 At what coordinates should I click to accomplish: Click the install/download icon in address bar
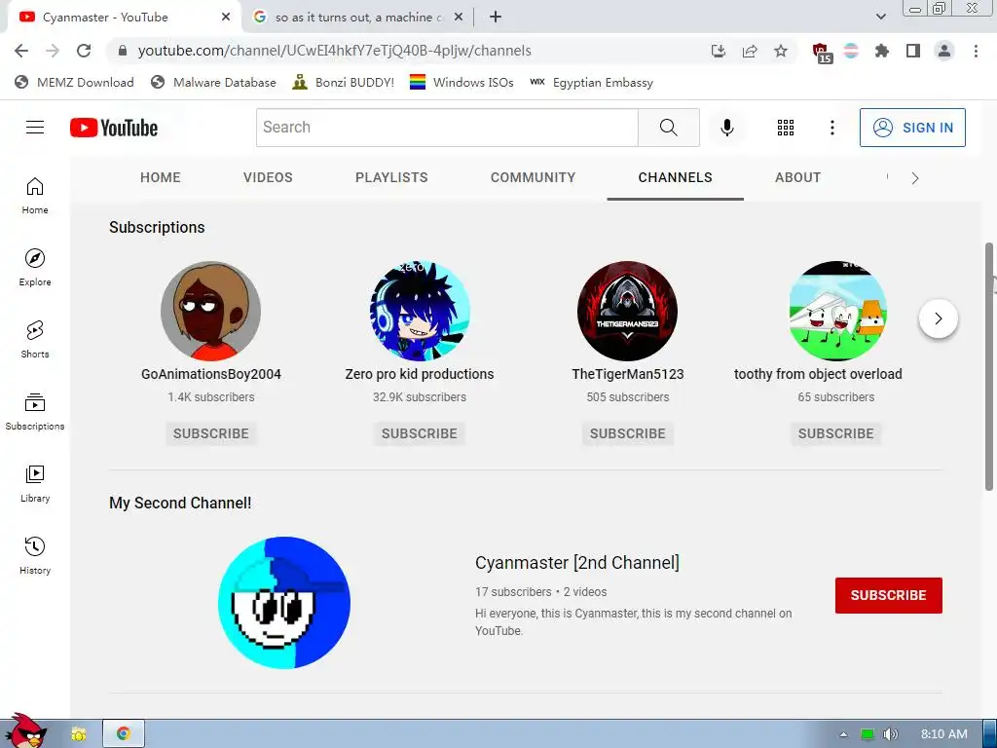click(x=719, y=51)
